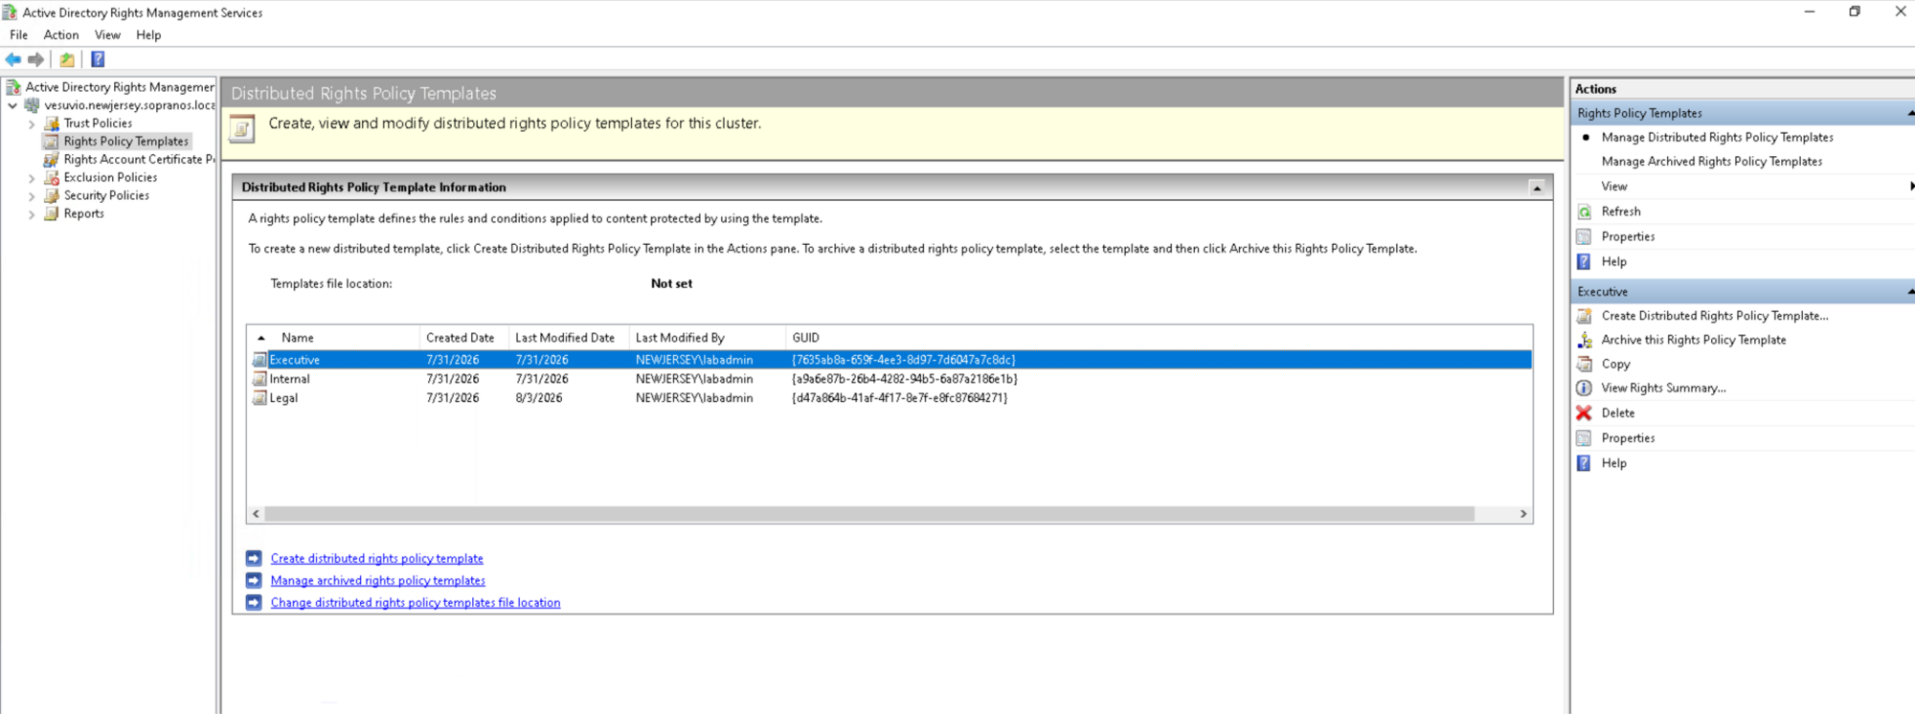Click the Create Distributed Rights Policy Template icon
This screenshot has width=1915, height=714.
coord(1585,316)
